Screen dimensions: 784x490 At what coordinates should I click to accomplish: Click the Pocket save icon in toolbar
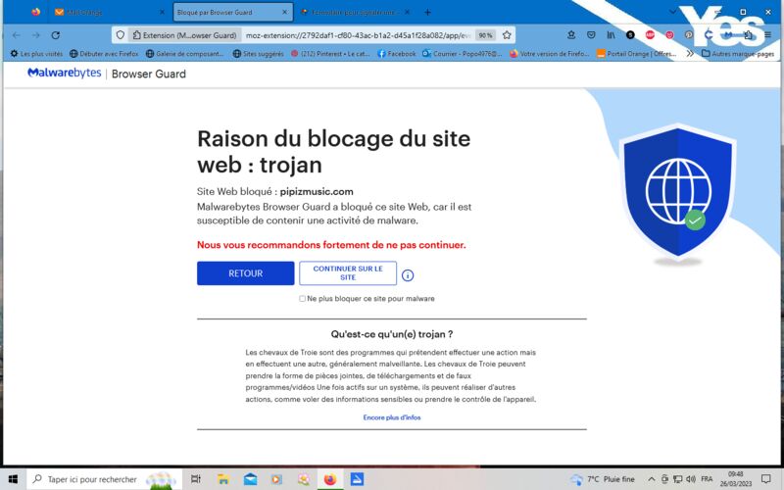tap(591, 35)
